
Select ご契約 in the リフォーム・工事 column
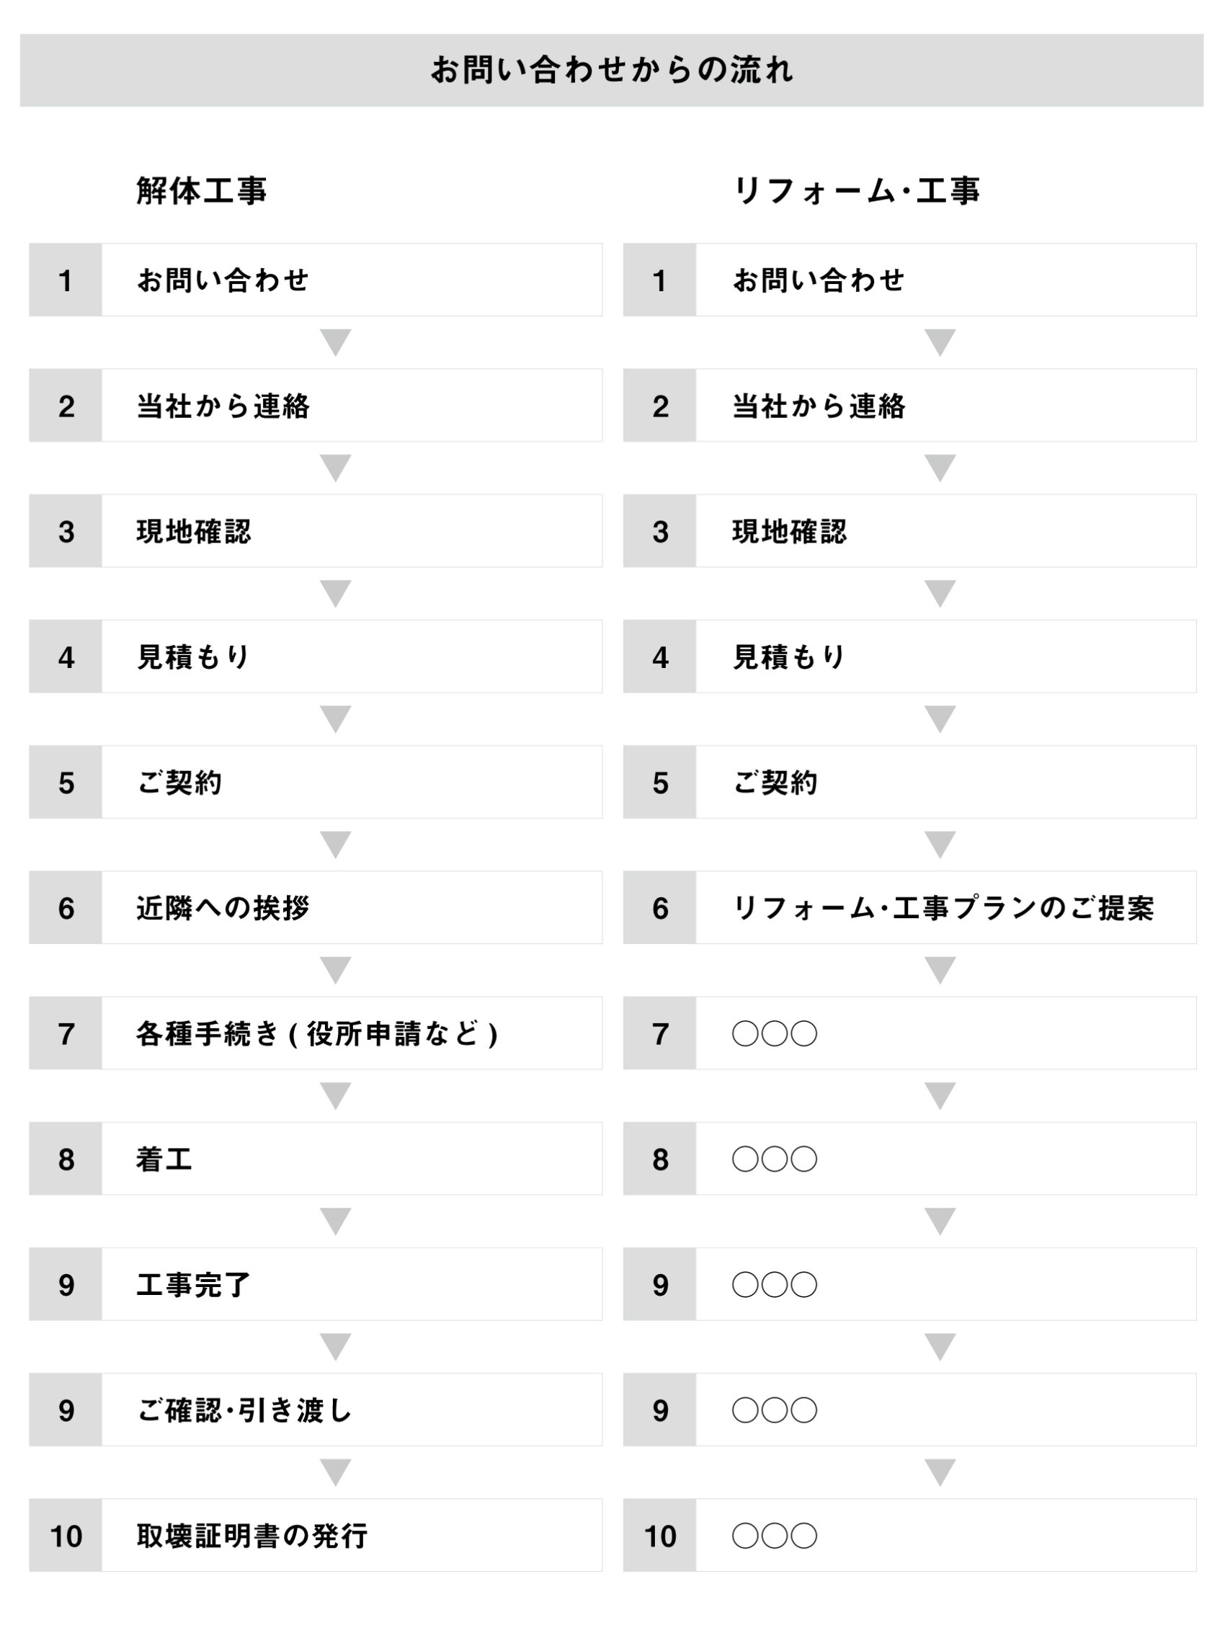[x=945, y=783]
